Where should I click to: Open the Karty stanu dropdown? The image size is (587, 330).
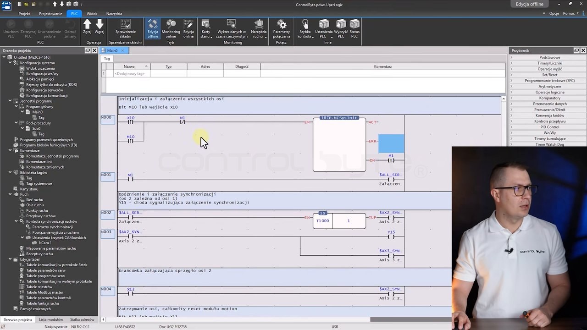(206, 28)
